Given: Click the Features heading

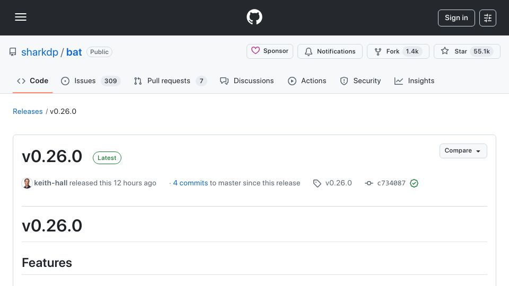Looking at the screenshot, I should tap(47, 263).
